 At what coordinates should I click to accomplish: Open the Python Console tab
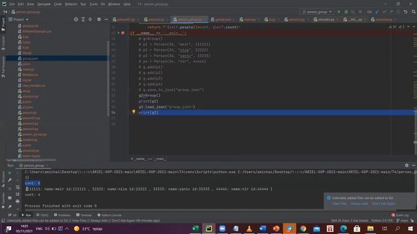click(109, 215)
